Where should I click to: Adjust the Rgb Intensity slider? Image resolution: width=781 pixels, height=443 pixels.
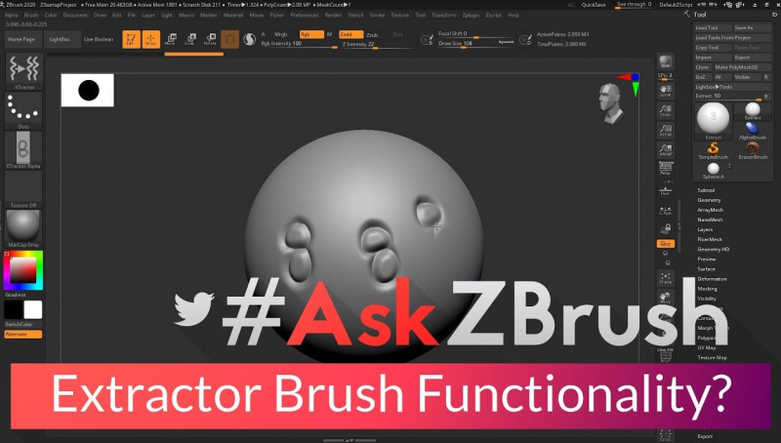pyautogui.click(x=299, y=44)
